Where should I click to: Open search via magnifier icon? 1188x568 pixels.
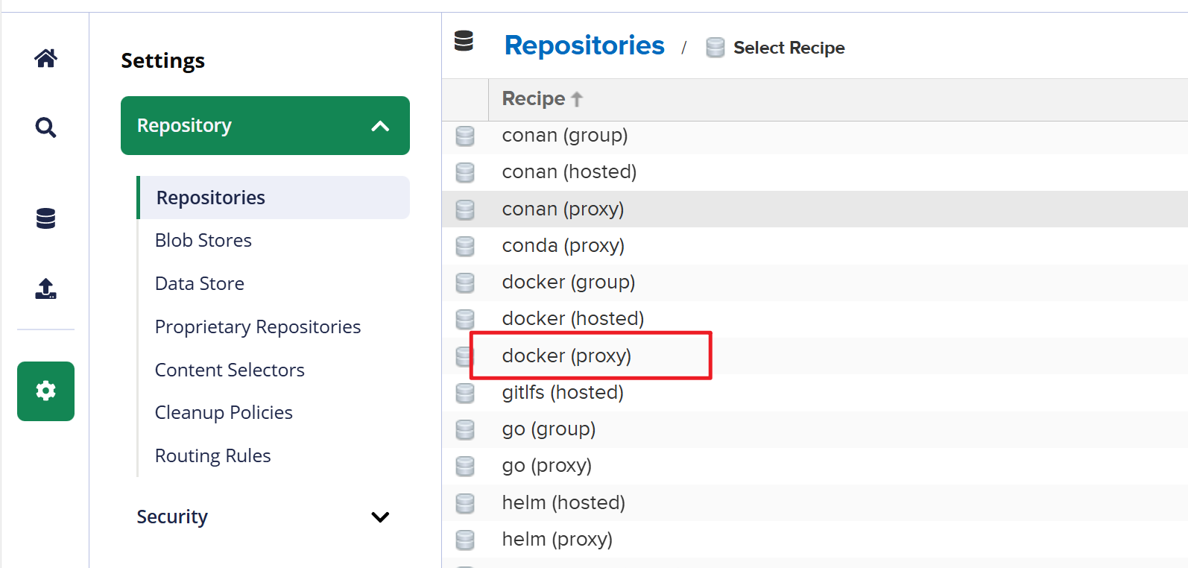tap(45, 127)
